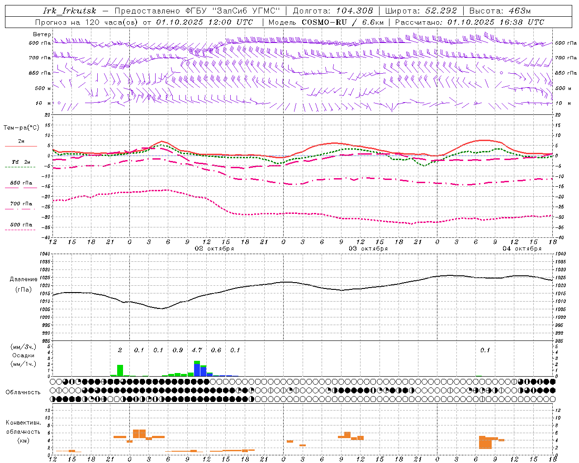Click the "Осадки" precipitation label
The image size is (579, 463).
(x=24, y=355)
